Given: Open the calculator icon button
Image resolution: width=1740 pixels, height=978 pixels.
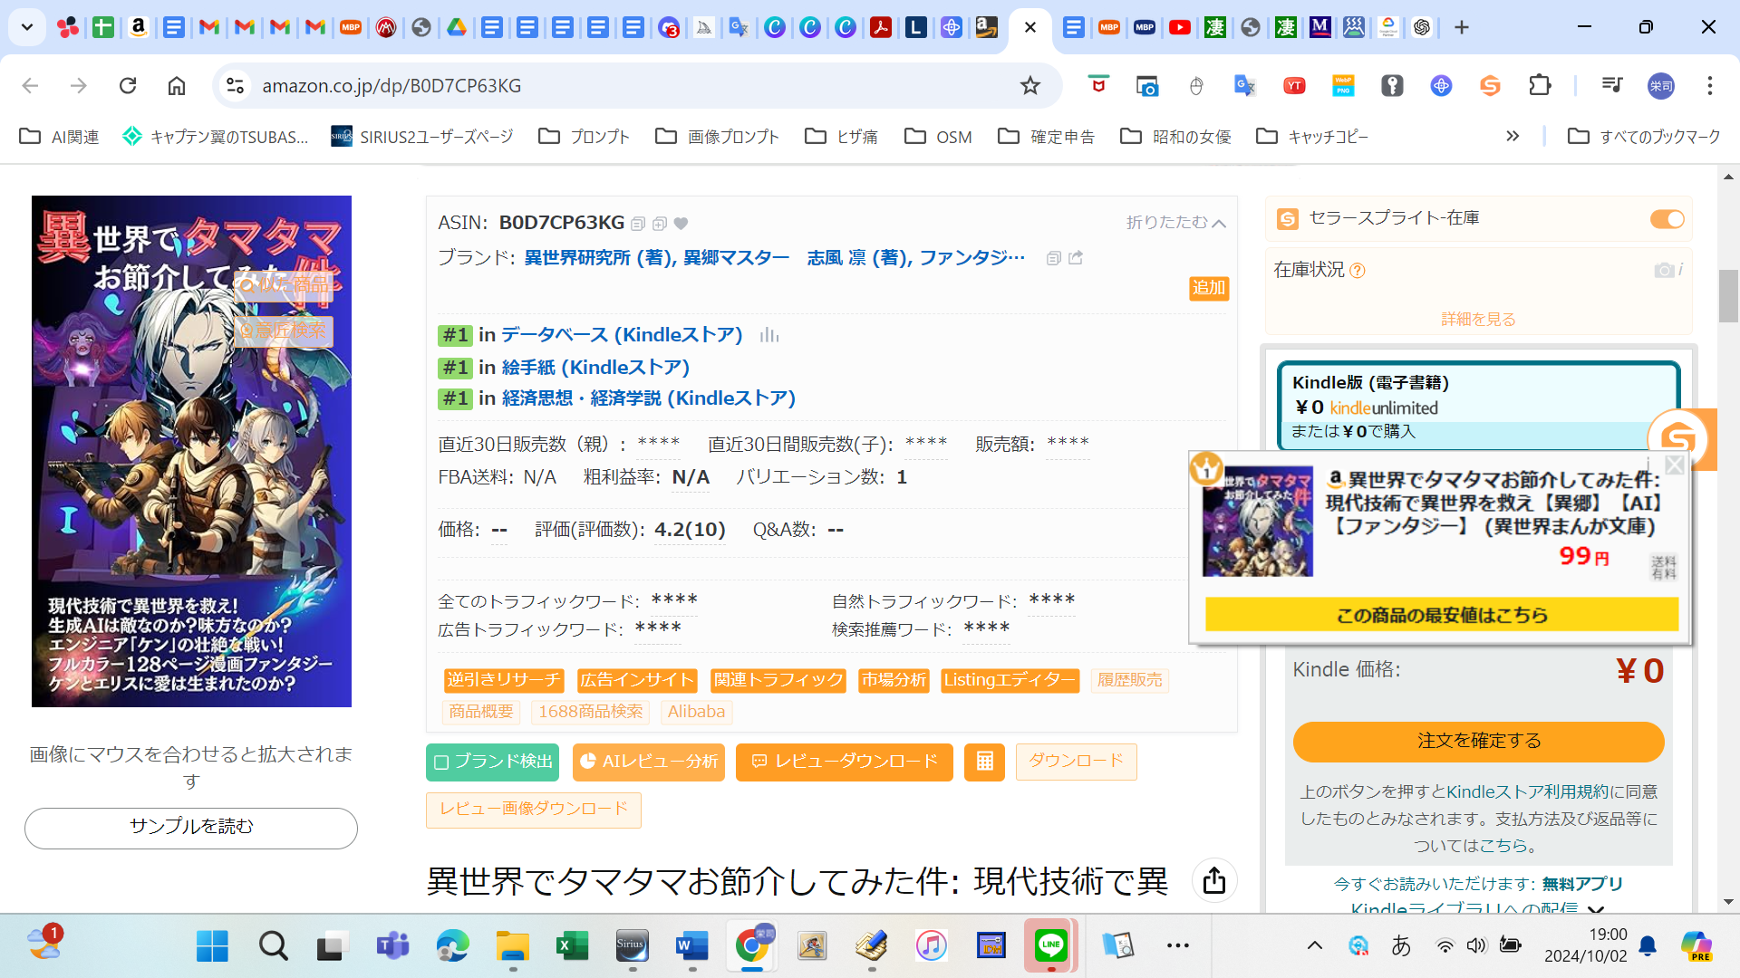Looking at the screenshot, I should click(x=984, y=762).
